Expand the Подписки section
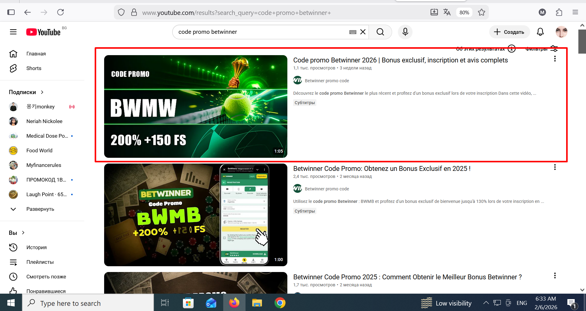Viewport: 586px width, 311px height. (x=27, y=92)
